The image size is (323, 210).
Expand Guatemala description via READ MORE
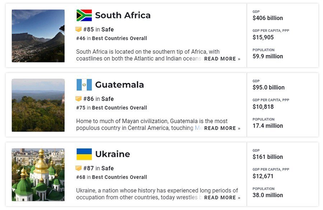[222, 128]
